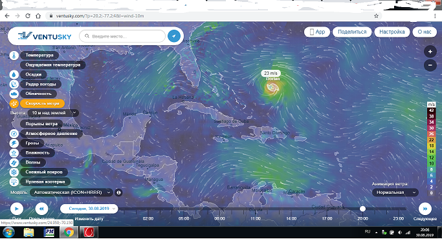Play the forecast animation
Screen dimensions: 442x248
click(17, 209)
